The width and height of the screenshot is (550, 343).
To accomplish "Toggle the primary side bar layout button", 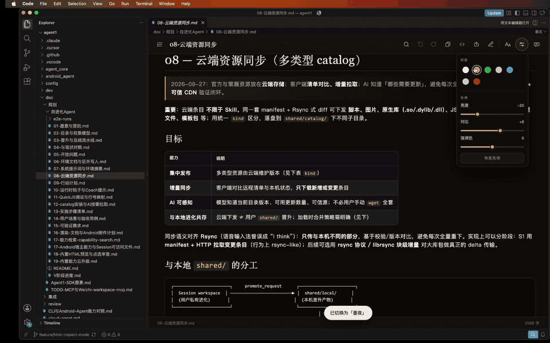I will pos(517,13).
